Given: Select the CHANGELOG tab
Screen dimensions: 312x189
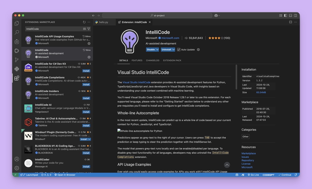Looking at the screenshot, I should tap(153, 60).
